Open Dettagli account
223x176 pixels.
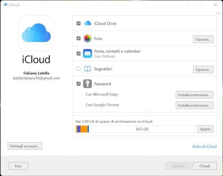click(x=25, y=146)
